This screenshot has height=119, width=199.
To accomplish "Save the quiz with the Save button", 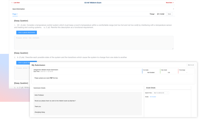I will 169,14.
